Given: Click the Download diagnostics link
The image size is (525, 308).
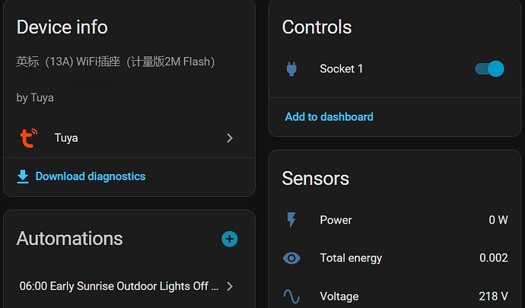Looking at the screenshot, I should point(90,176).
